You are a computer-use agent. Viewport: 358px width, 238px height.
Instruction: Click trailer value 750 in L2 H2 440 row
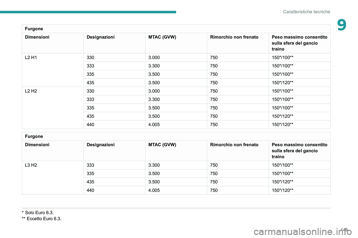(214, 125)
